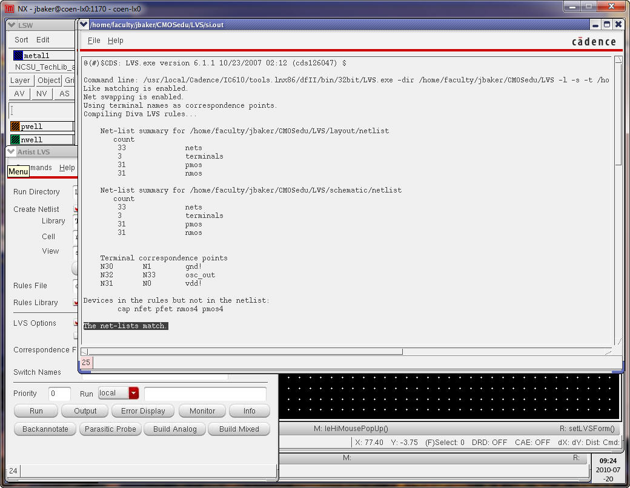Maximize the si.out output window

607,24
